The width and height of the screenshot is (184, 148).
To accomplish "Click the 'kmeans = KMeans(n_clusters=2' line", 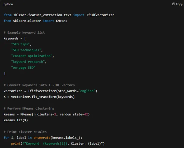I will click(46, 114).
